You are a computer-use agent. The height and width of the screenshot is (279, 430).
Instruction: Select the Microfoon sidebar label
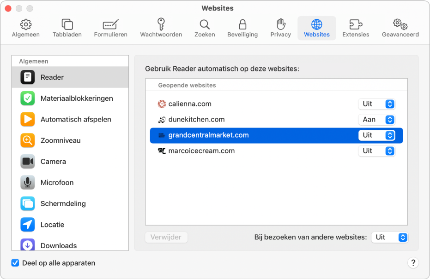(57, 182)
